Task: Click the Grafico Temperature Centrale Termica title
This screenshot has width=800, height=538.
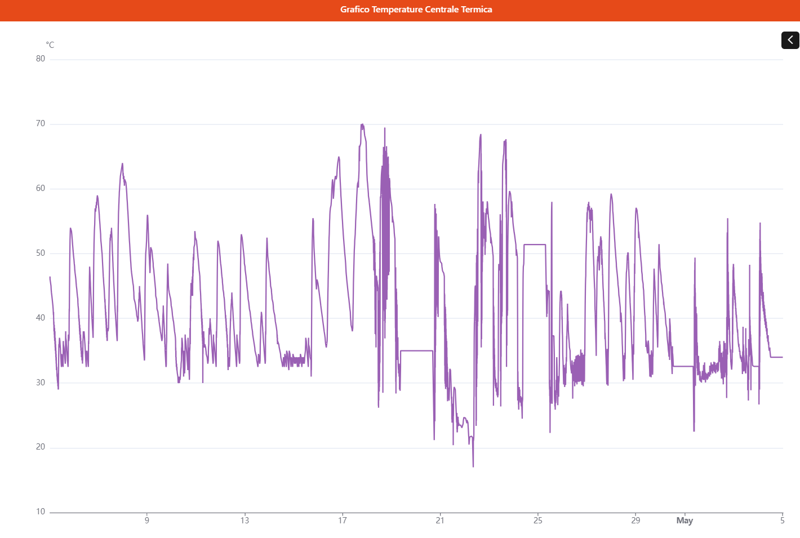Action: click(416, 10)
